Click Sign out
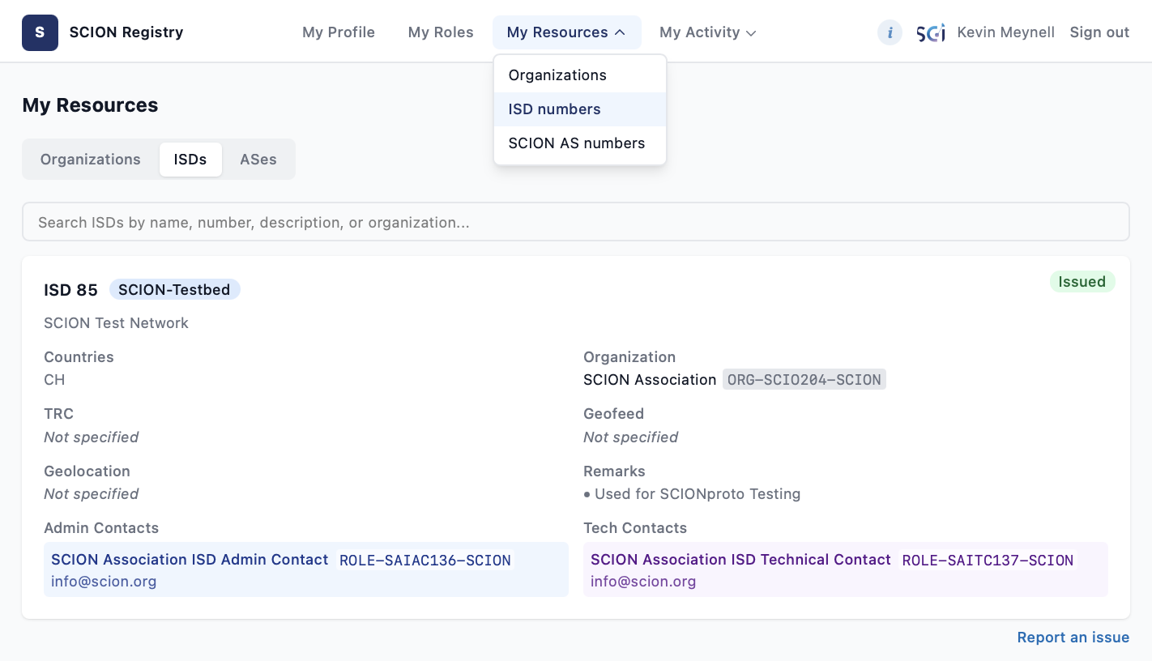The image size is (1152, 661). point(1099,32)
